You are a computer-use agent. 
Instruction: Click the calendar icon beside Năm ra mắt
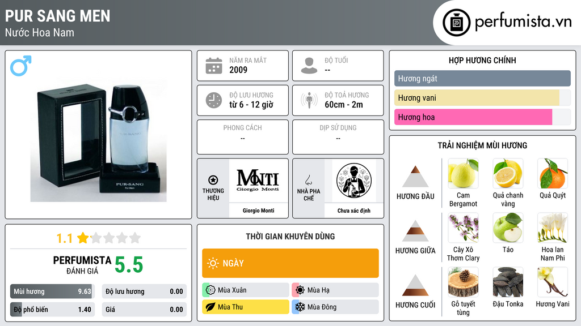pos(214,66)
